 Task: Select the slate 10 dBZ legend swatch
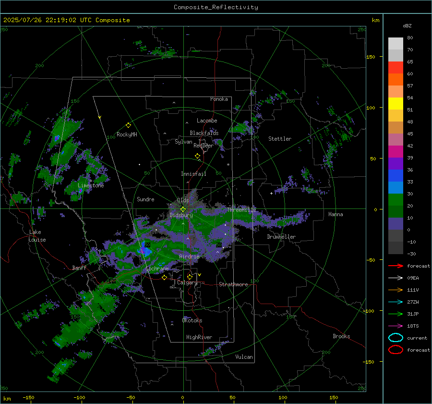coord(396,224)
